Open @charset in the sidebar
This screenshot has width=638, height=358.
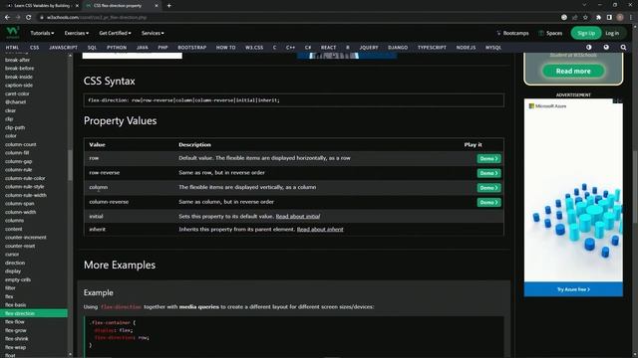16,102
